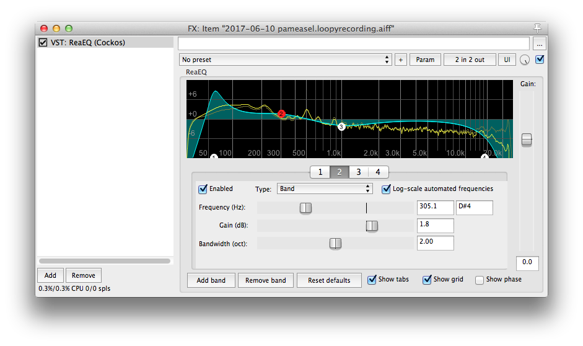Click the Param button
This screenshot has width=583, height=346.
click(x=425, y=60)
